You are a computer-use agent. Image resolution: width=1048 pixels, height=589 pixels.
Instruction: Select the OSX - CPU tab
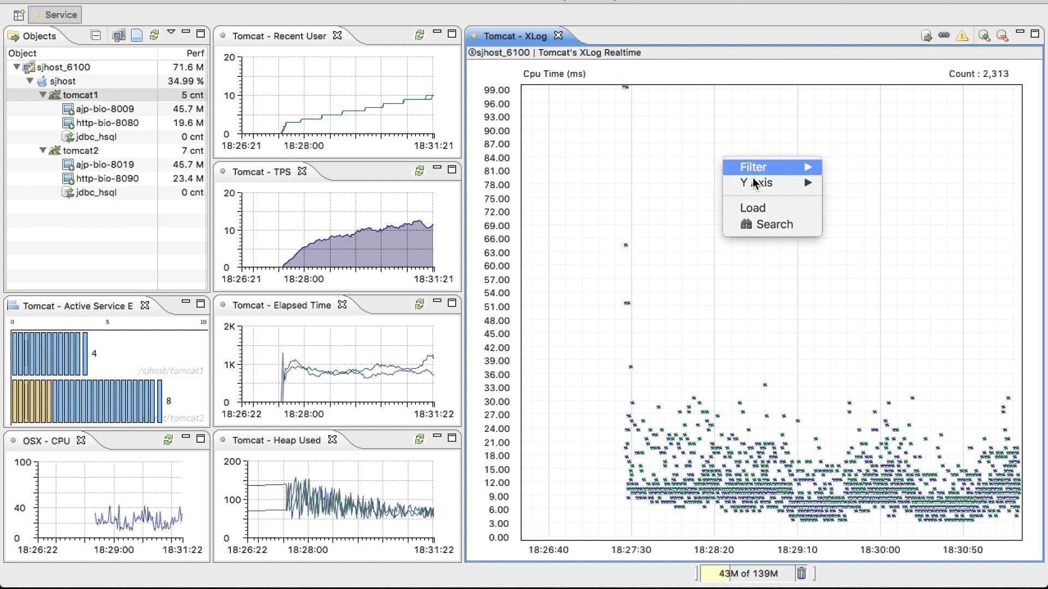point(46,441)
